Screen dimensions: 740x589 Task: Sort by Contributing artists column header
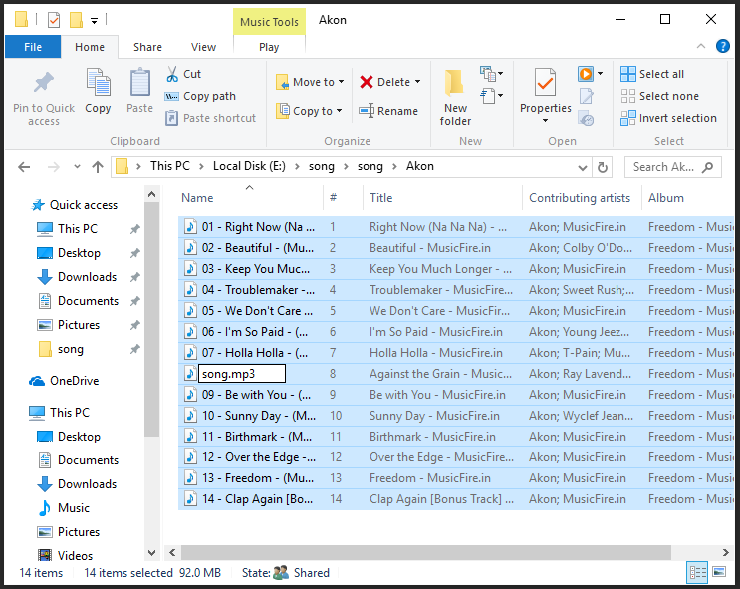click(x=580, y=198)
